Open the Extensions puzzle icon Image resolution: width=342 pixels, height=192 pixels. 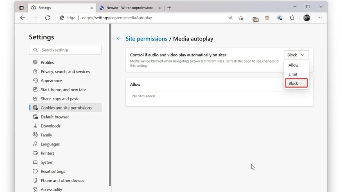[292, 18]
